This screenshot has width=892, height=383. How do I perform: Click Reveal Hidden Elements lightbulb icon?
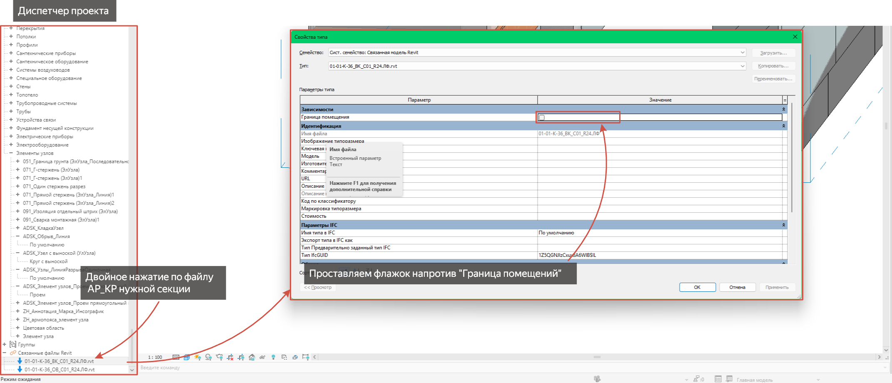tap(274, 357)
